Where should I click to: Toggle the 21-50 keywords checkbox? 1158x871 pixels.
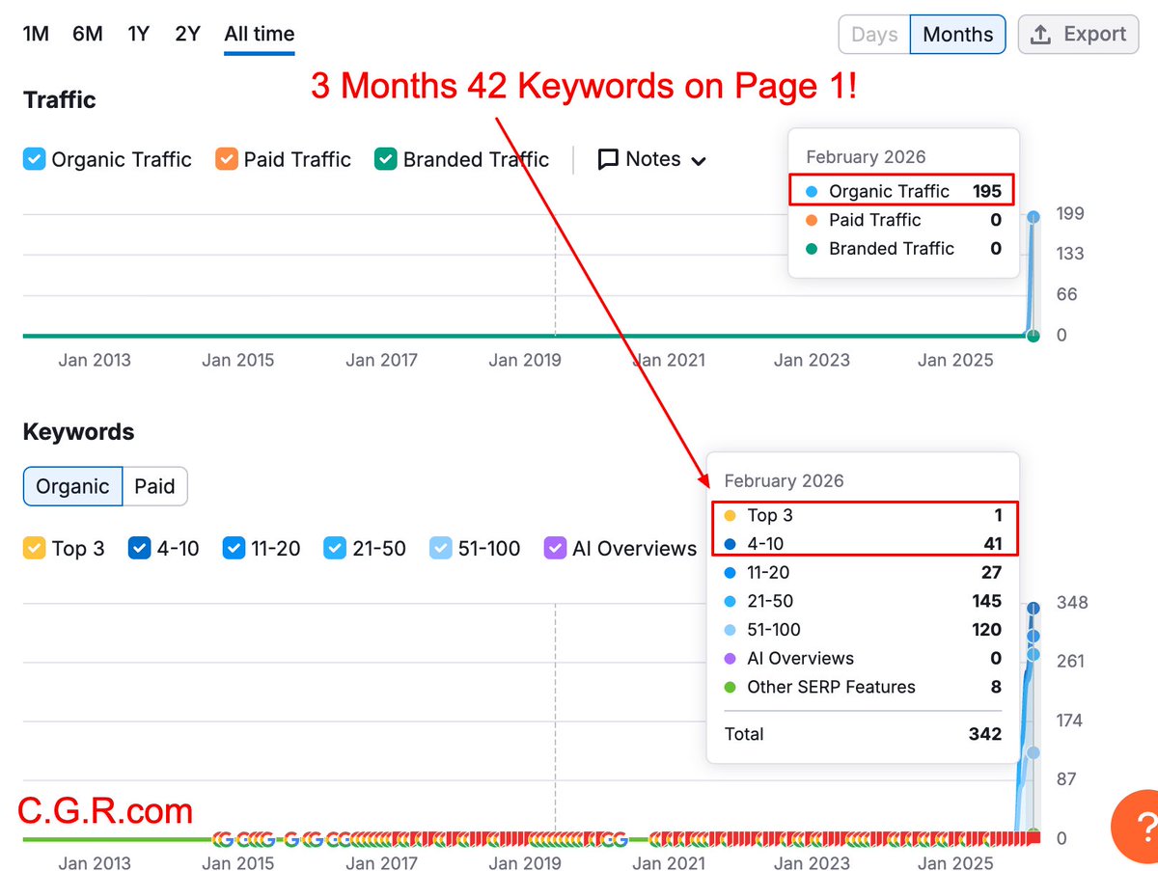click(335, 549)
